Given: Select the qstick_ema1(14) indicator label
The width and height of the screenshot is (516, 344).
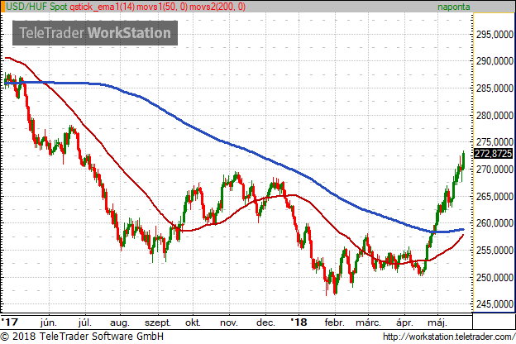Looking at the screenshot, I should [103, 7].
